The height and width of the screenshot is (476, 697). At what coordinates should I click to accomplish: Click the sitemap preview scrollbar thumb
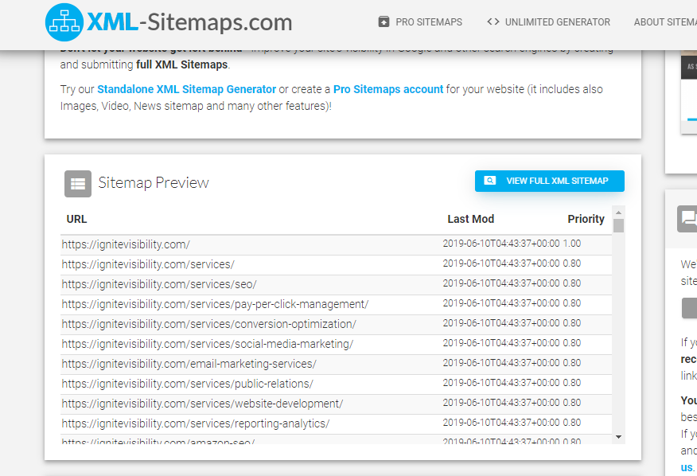click(618, 225)
